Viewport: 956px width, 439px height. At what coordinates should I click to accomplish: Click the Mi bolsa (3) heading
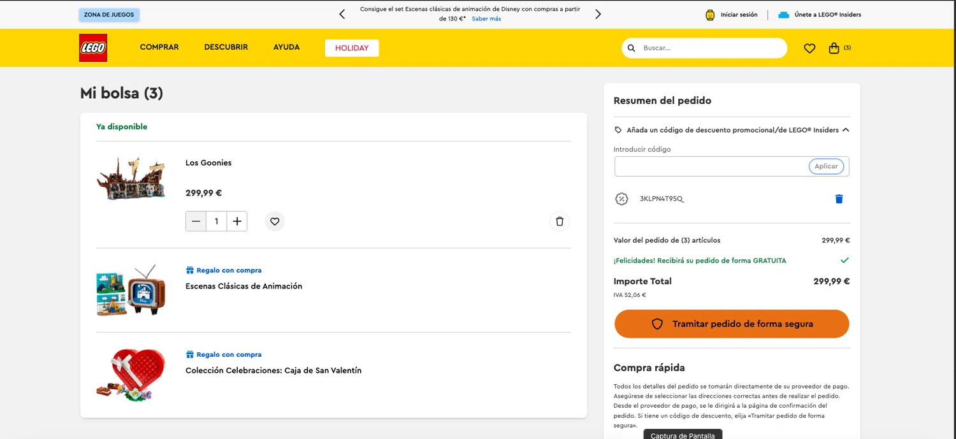122,93
